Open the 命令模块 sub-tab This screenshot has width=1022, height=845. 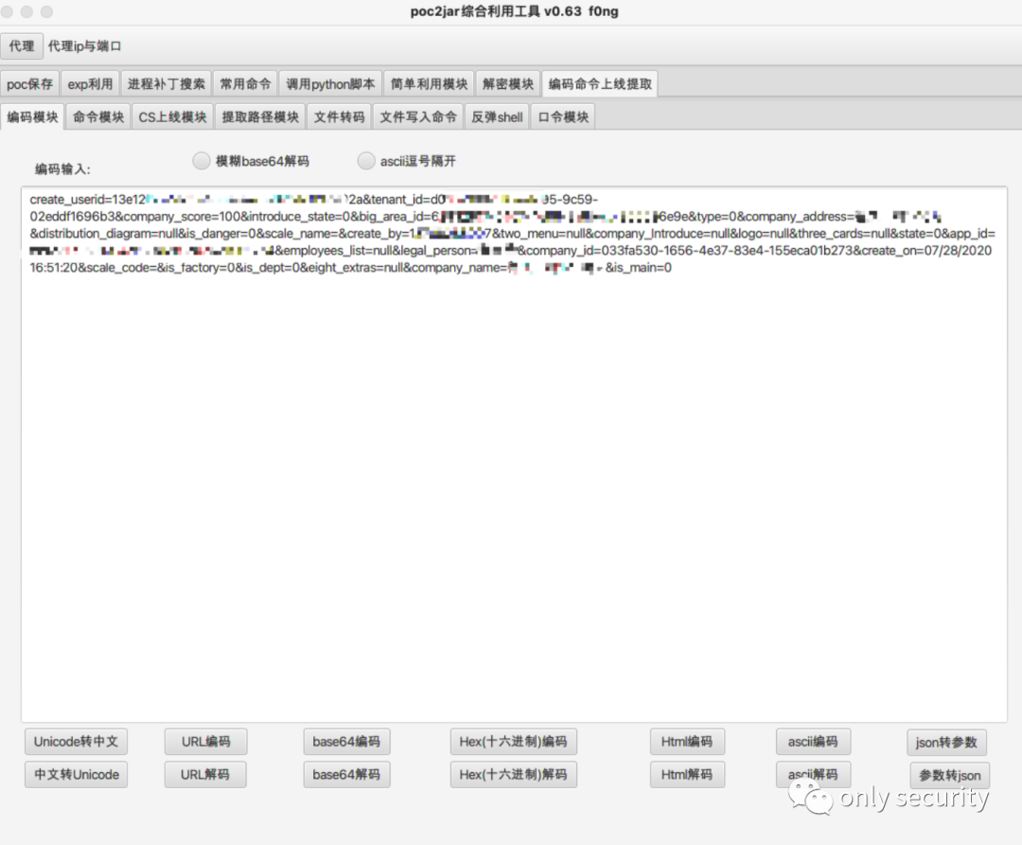98,117
